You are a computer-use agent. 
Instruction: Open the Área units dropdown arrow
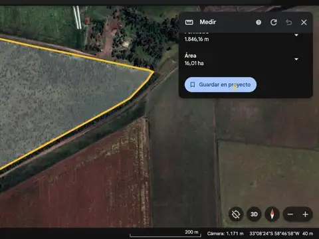(296, 59)
